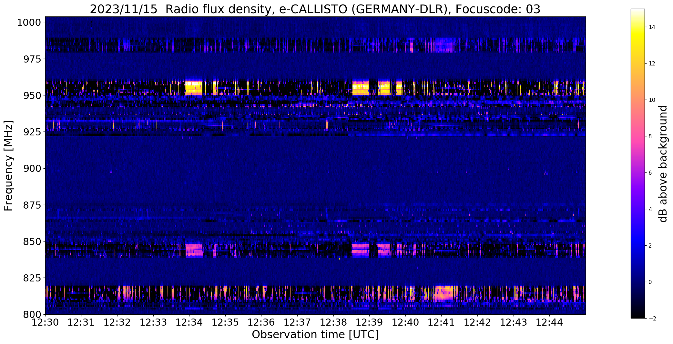Click the 950 frequency tick label
This screenshot has width=673, height=344.
click(32, 95)
